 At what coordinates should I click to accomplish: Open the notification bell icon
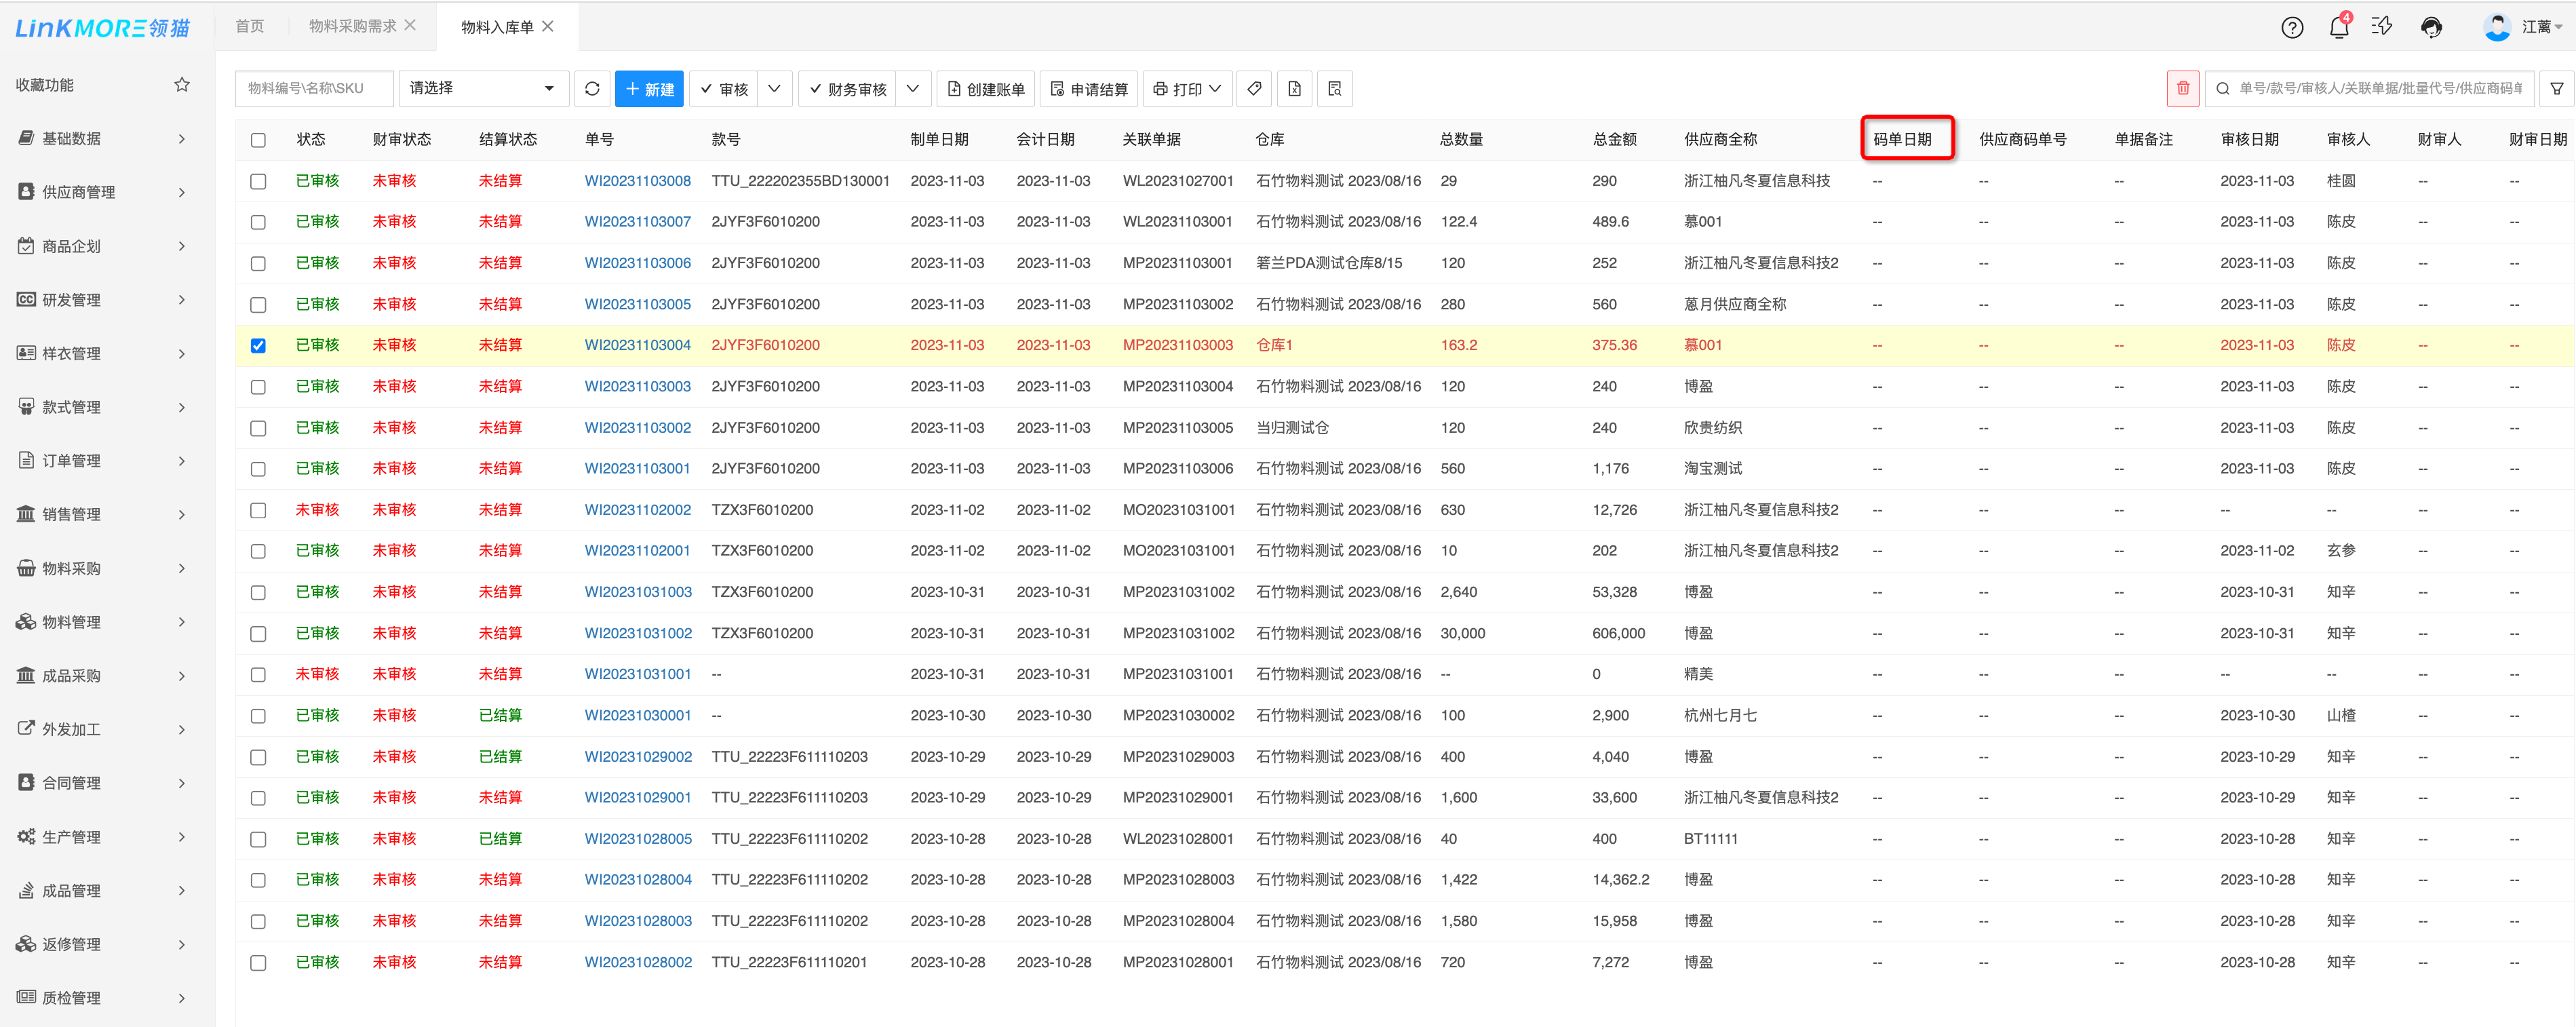(x=2338, y=27)
